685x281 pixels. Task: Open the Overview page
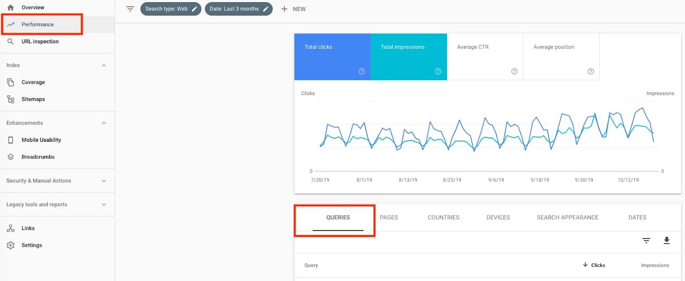[x=33, y=7]
